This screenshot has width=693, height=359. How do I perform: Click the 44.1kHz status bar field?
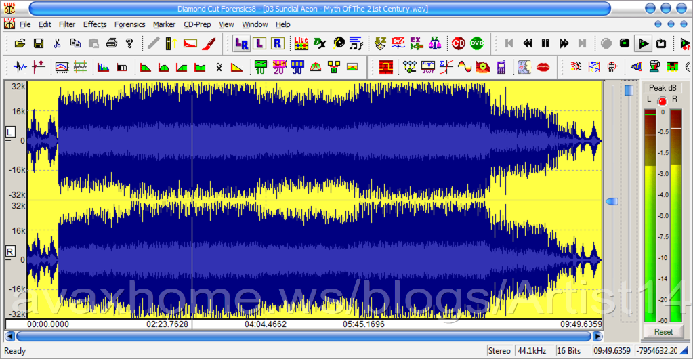click(x=533, y=351)
